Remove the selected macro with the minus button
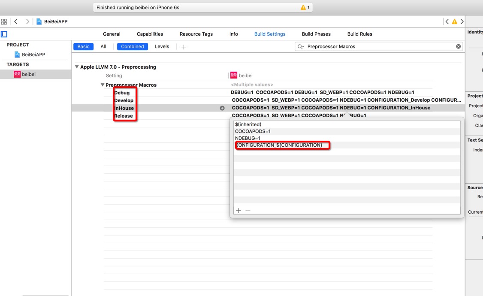This screenshot has height=296, width=483. click(248, 211)
